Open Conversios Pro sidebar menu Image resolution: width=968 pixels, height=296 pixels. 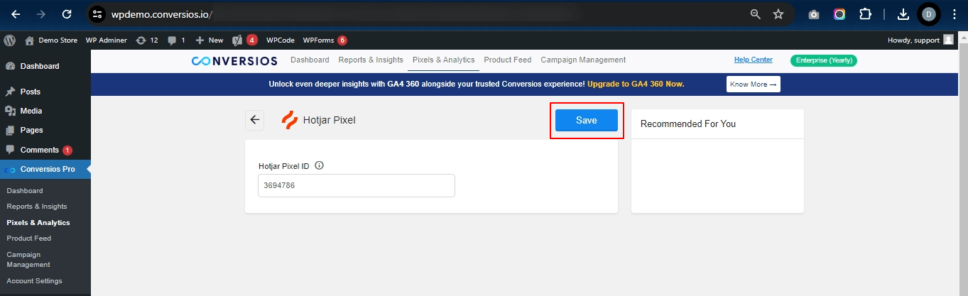45,169
